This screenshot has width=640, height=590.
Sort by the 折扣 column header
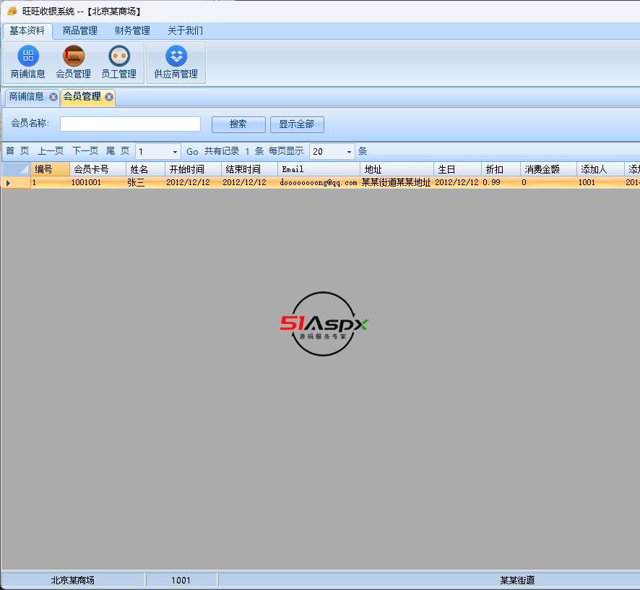click(x=501, y=168)
